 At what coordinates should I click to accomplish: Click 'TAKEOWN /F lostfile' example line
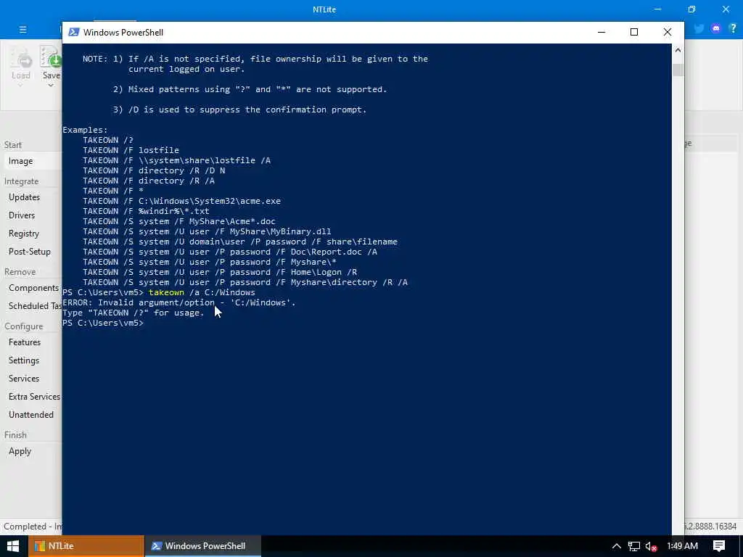pos(131,150)
